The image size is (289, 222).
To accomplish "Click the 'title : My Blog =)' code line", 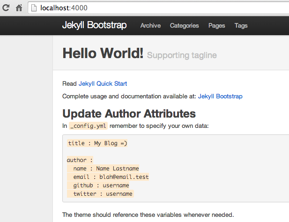I will click(97, 143).
